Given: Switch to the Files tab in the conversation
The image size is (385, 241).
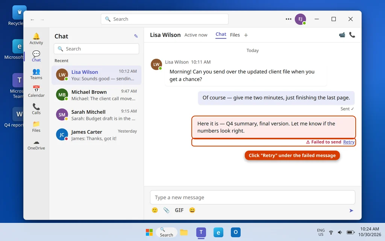Looking at the screenshot, I should [235, 35].
